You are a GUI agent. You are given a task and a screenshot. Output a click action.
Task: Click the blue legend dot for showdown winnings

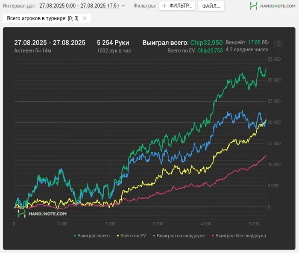coord(154,236)
